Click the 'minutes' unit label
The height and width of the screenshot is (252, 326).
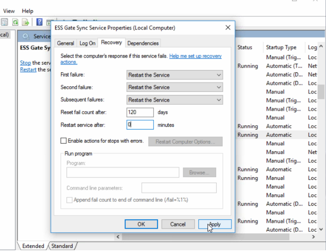click(166, 125)
